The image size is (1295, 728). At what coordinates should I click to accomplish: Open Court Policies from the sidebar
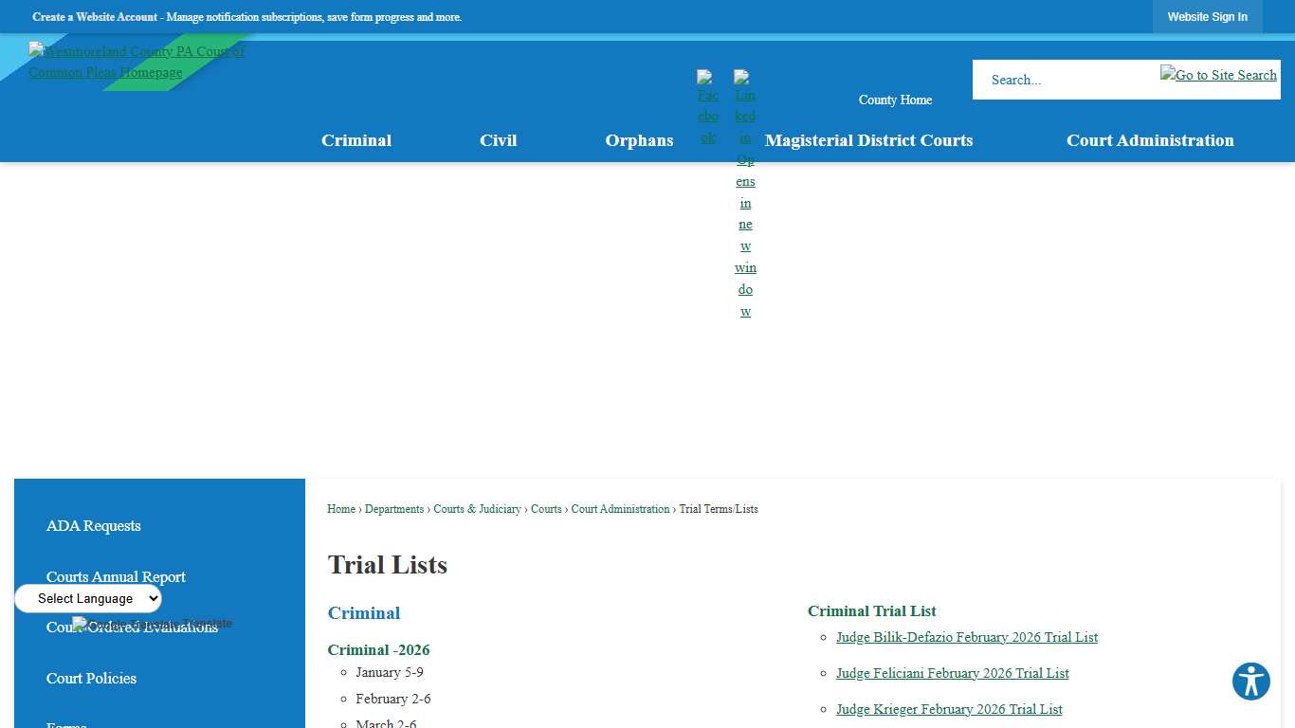click(x=91, y=679)
